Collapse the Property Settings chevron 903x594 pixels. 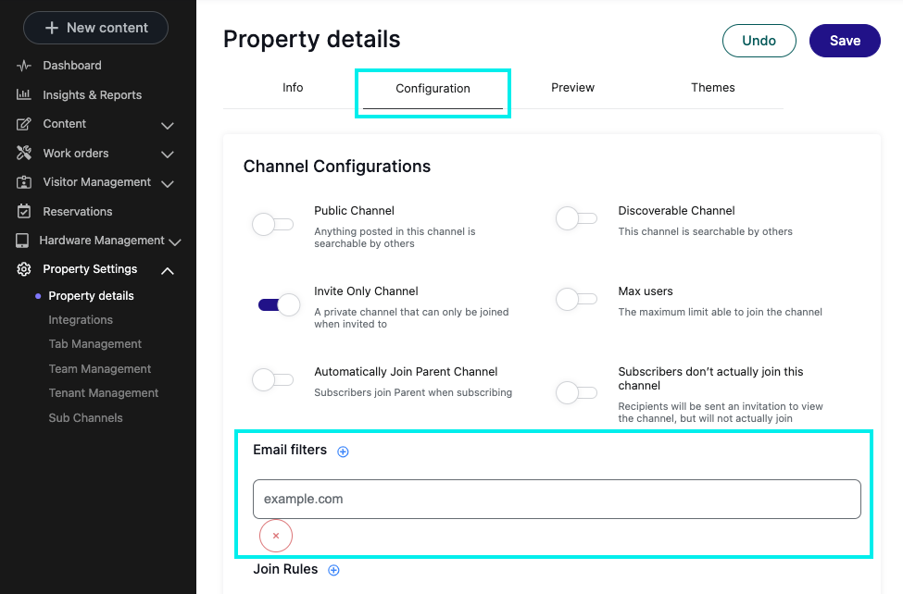click(168, 270)
